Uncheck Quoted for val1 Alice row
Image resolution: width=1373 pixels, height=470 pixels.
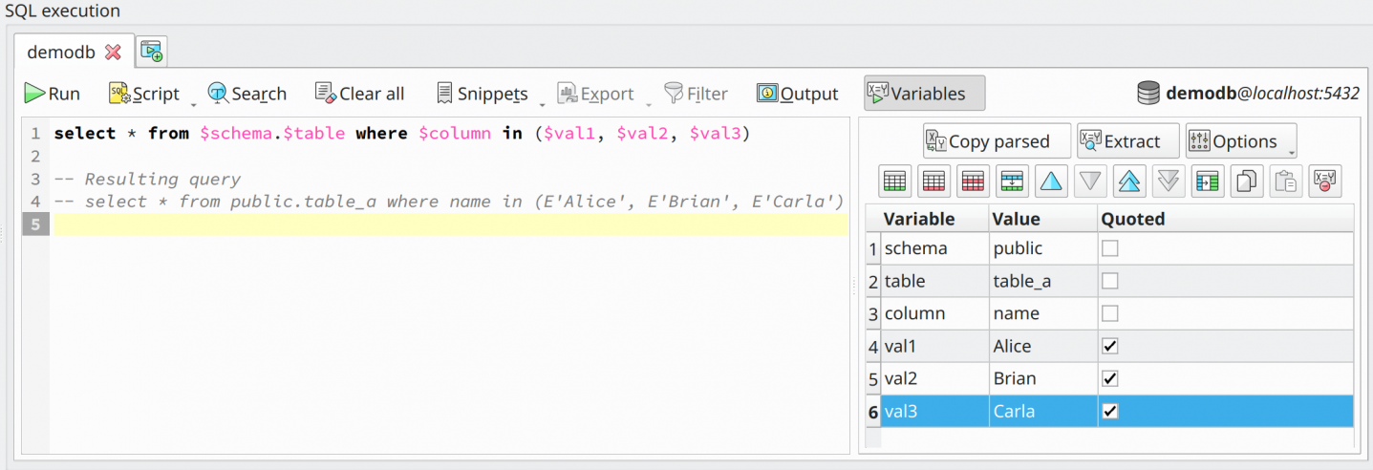(1109, 346)
